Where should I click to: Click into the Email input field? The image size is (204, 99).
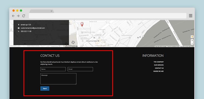point(80,69)
